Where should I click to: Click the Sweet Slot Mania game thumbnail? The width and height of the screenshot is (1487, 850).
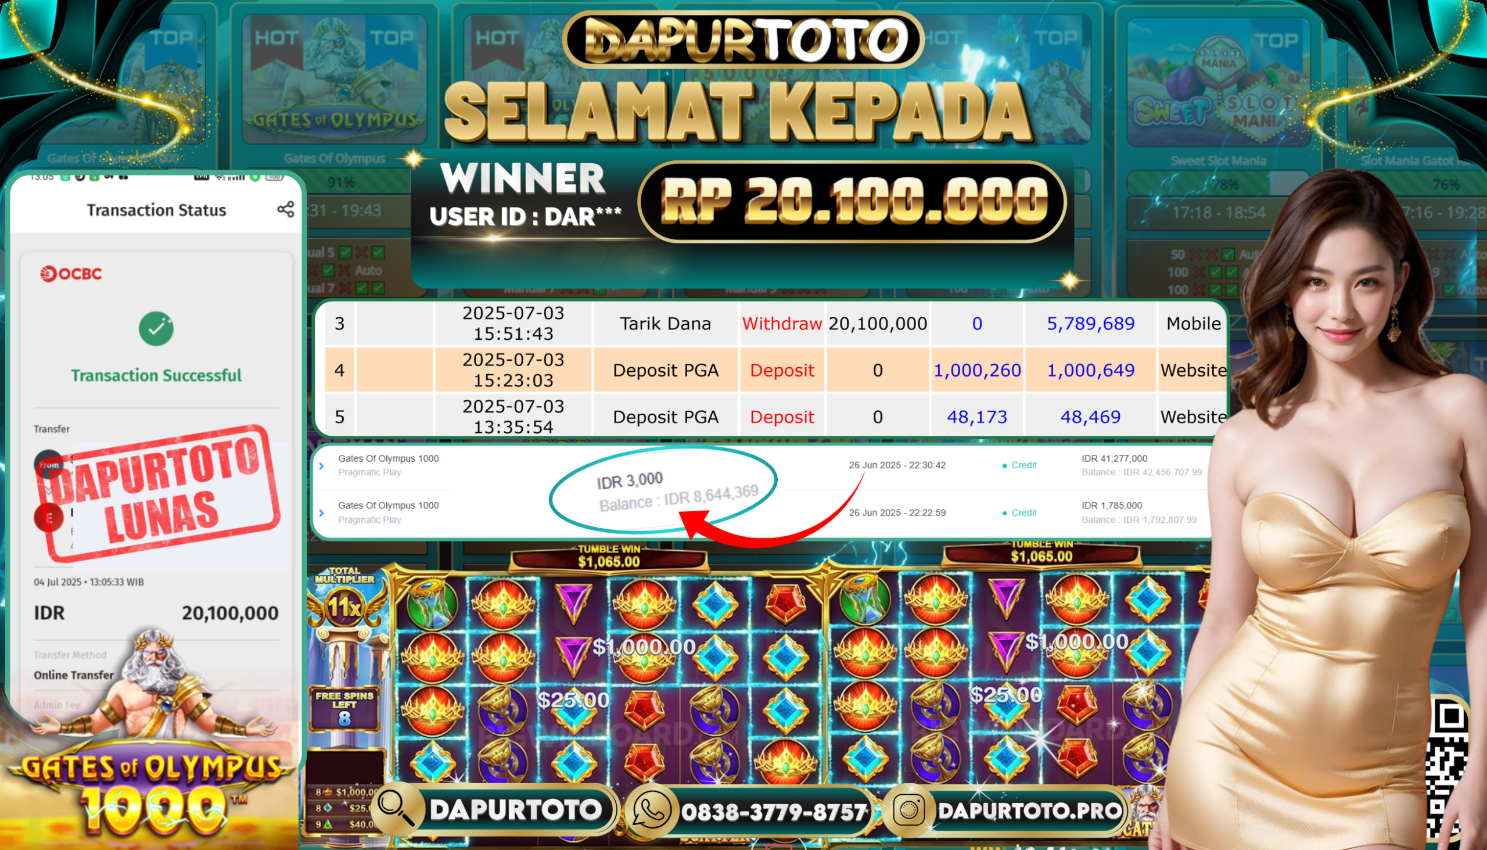click(x=1217, y=82)
